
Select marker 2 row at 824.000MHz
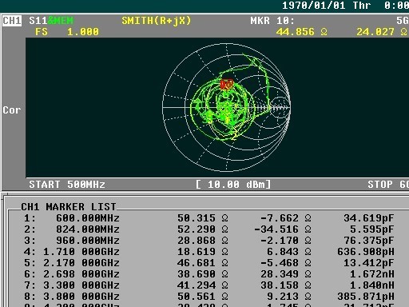208,229
